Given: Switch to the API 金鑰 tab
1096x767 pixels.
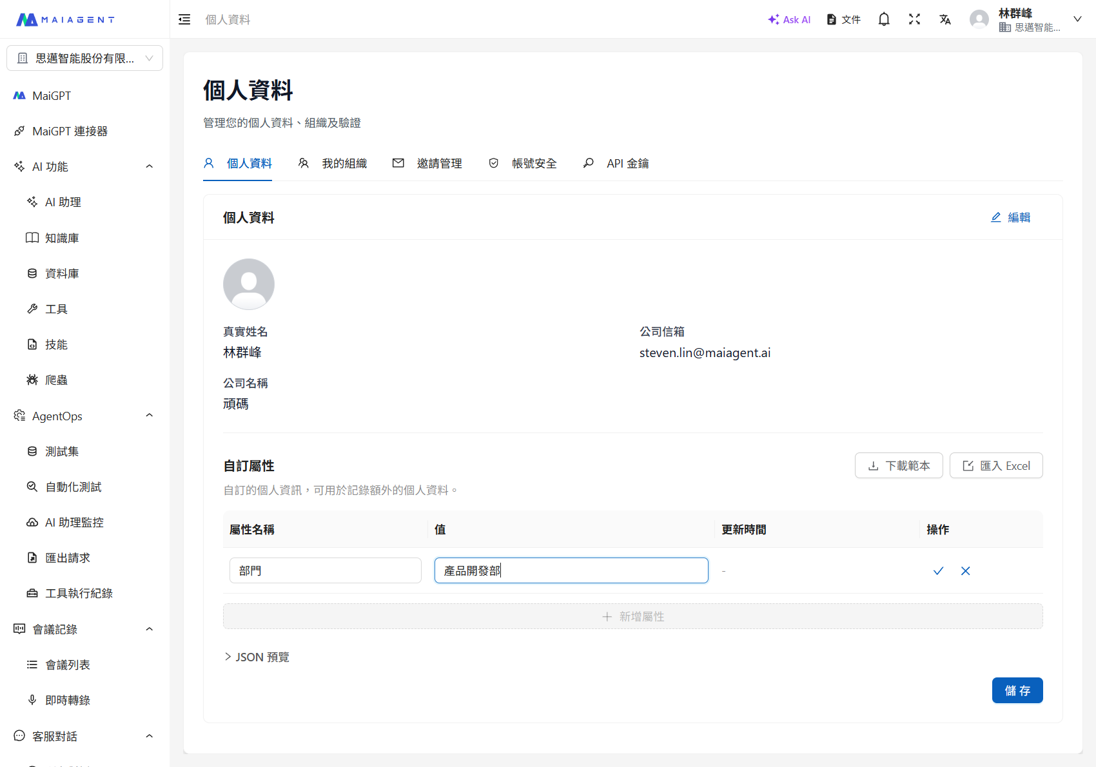Looking at the screenshot, I should coord(616,164).
